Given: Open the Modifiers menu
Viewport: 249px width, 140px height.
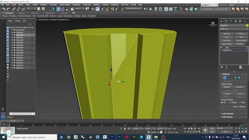Looking at the screenshot, I should tap(43, 5).
